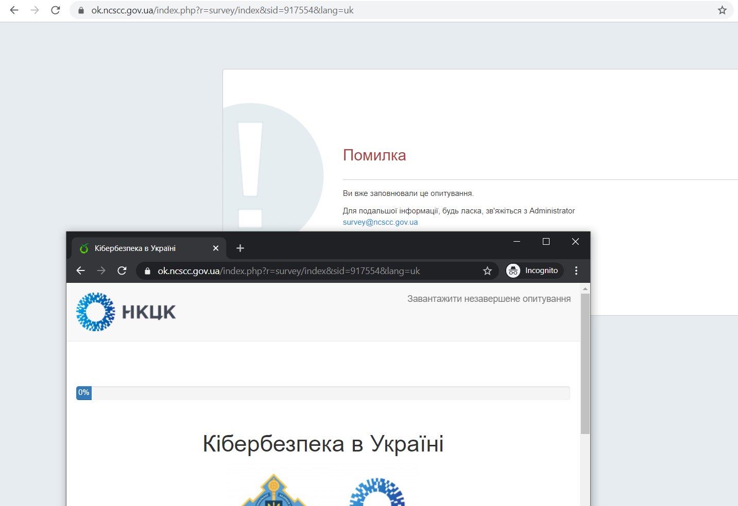The width and height of the screenshot is (738, 506).
Task: Open Завантажити незавершене опитування link
Action: pos(489,299)
